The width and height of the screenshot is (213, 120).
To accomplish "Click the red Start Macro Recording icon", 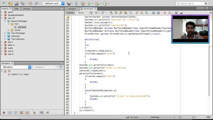I will [165, 13].
